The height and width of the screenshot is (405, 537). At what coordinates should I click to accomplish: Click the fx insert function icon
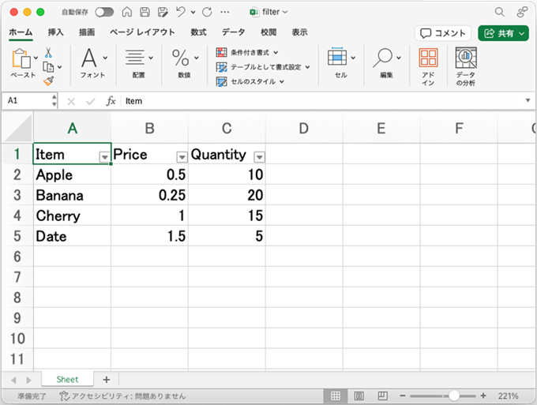(x=111, y=101)
